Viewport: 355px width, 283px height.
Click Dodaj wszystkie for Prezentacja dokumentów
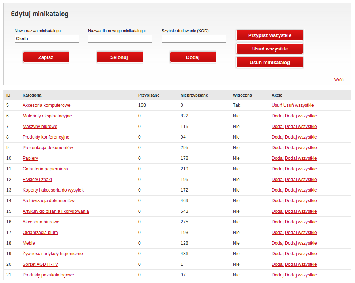point(301,148)
